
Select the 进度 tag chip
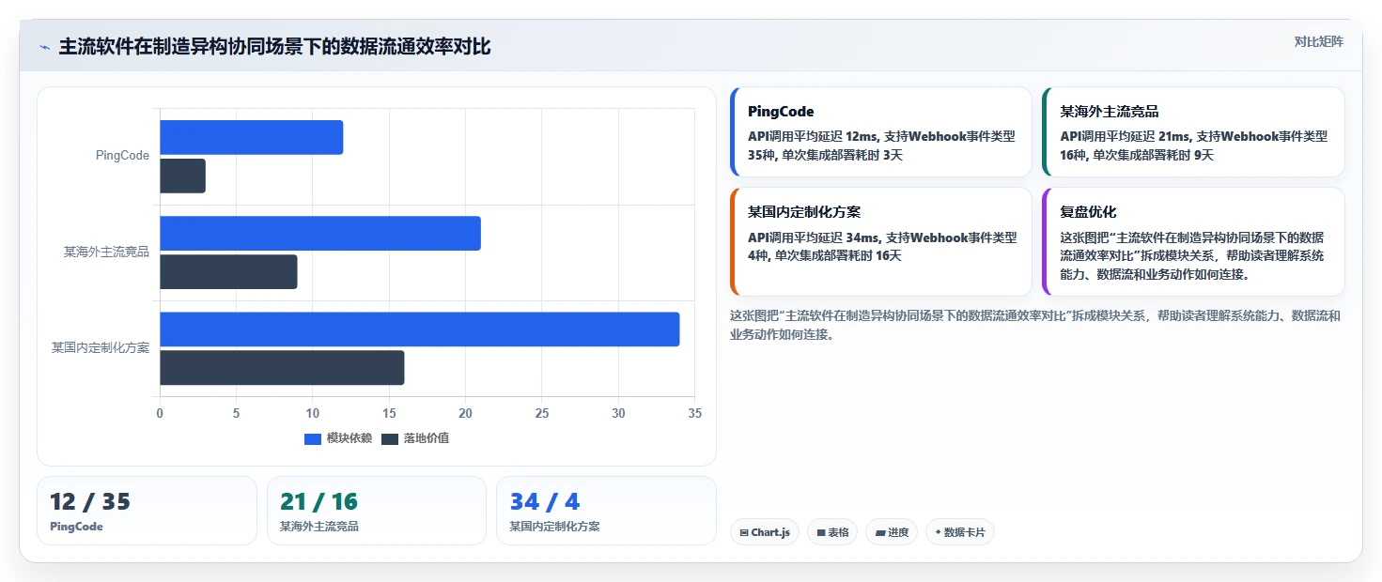(892, 532)
